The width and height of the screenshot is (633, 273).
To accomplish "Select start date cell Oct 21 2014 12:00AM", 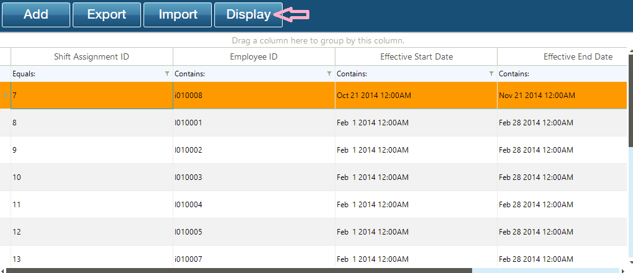I will pos(416,96).
